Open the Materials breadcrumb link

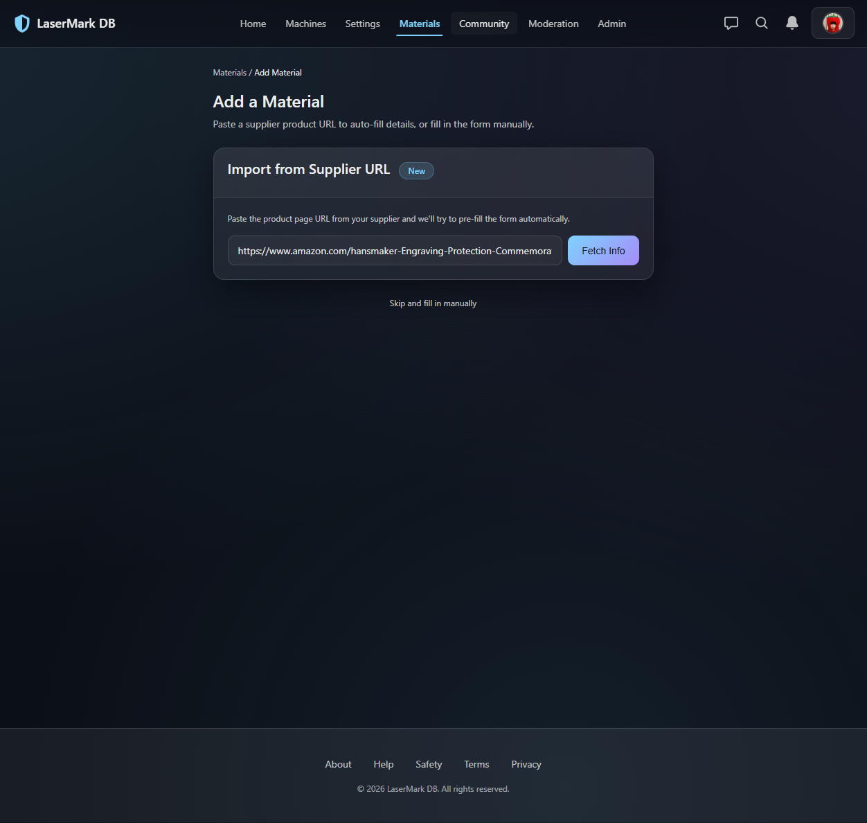click(x=229, y=72)
